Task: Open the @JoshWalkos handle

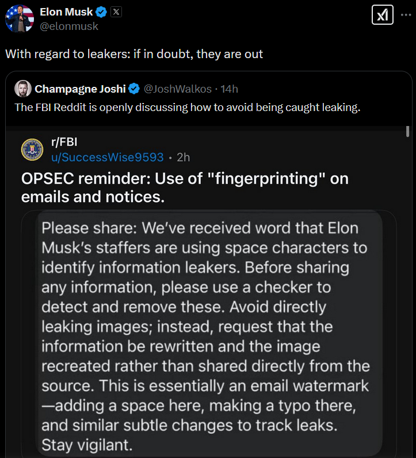Action: tap(178, 89)
